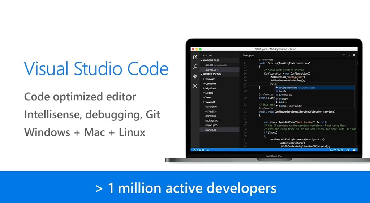Split the editor with split icon
Screen dimensions: 370x203
tap(344, 55)
